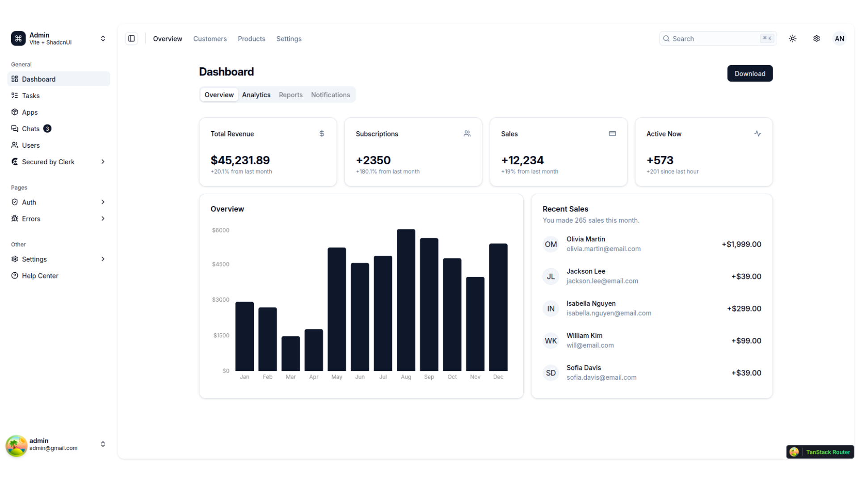This screenshot has width=858, height=482.
Task: Open Chats with 3 unread badge
Action: [x=31, y=129]
